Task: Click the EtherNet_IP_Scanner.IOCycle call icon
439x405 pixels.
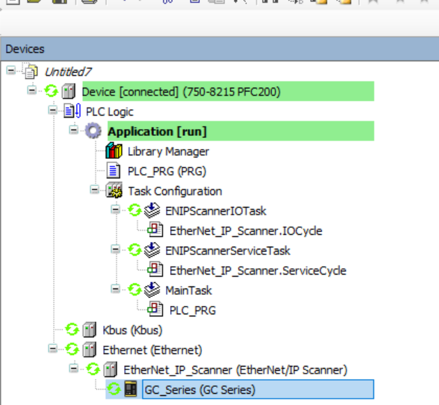Action: coord(155,229)
